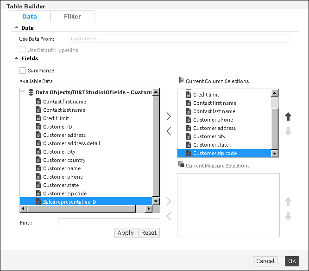Click the OK button
This screenshot has width=309, height=271.
(292, 261)
